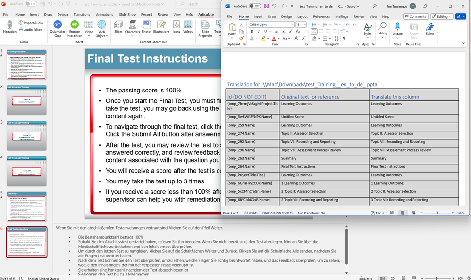The height and width of the screenshot is (280, 471).
Task: Open the Word Editor pane
Action: coord(430,29)
